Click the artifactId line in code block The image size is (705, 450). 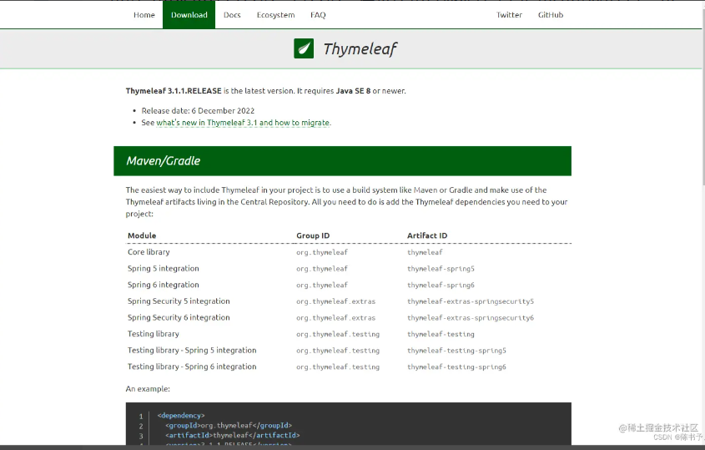tap(233, 435)
